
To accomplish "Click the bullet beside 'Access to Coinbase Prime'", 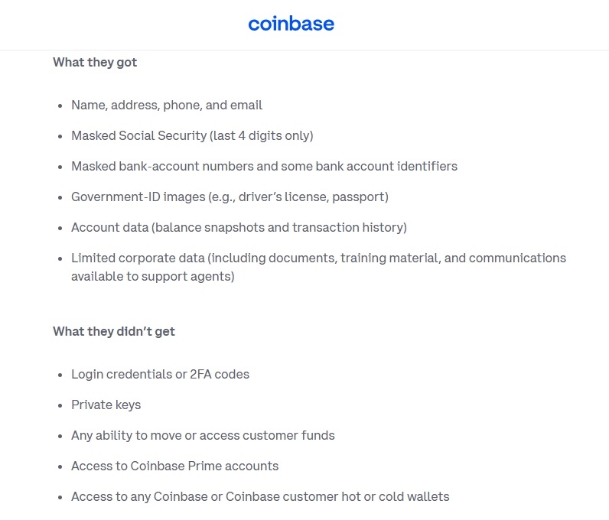I will pos(60,466).
